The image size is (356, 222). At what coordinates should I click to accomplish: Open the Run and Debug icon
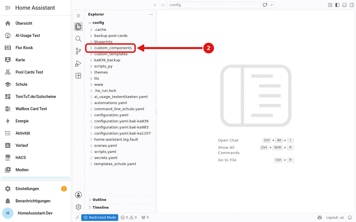(78, 63)
